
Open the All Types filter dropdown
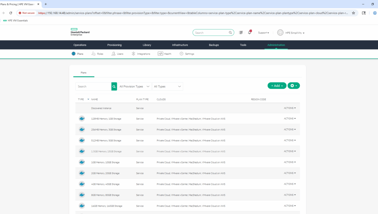167,87
